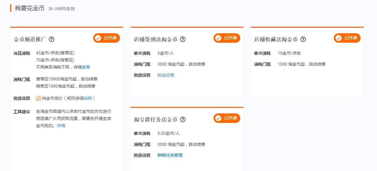Click 已开通 button on 店铺收藏送淘金币 card
The width and height of the screenshot is (377, 171).
(x=347, y=38)
